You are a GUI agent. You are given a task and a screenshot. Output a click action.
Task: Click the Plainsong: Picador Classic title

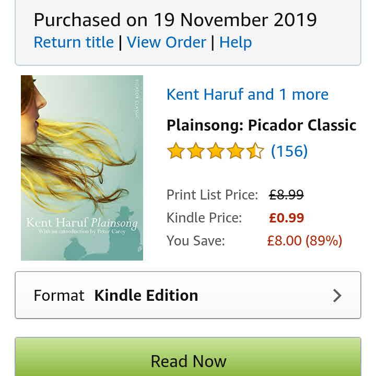coord(262,125)
